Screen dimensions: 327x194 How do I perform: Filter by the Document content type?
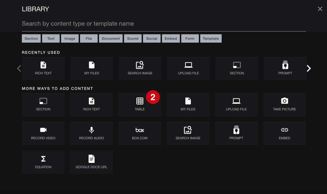pyautogui.click(x=111, y=39)
